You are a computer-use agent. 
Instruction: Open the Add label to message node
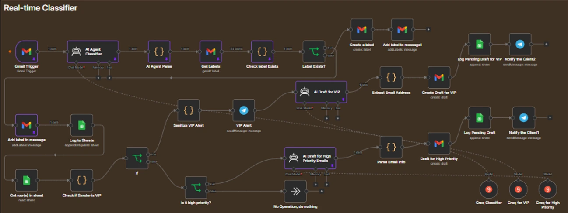tap(27, 125)
